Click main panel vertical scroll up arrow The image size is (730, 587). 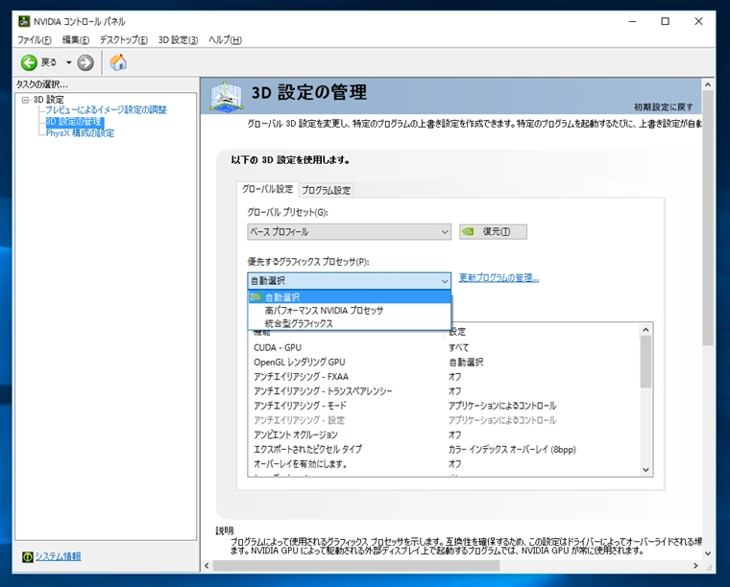point(708,84)
